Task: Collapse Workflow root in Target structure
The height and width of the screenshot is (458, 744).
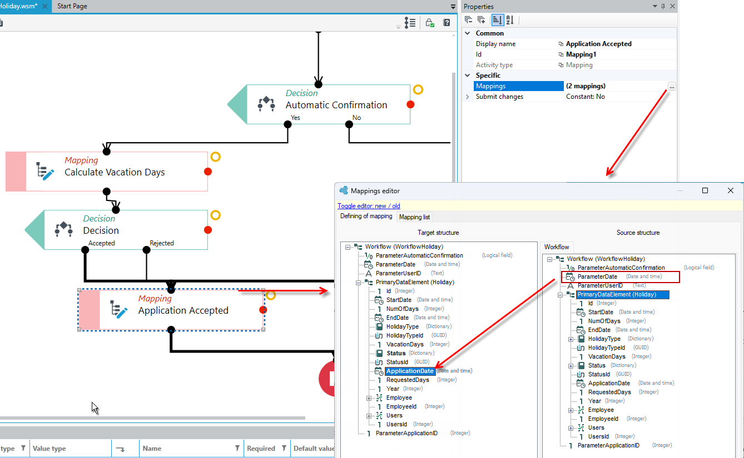Action: (348, 247)
